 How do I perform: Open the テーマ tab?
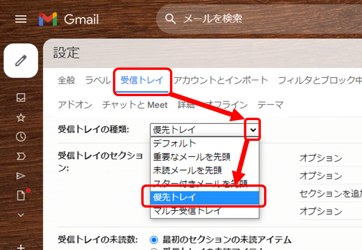click(x=270, y=105)
